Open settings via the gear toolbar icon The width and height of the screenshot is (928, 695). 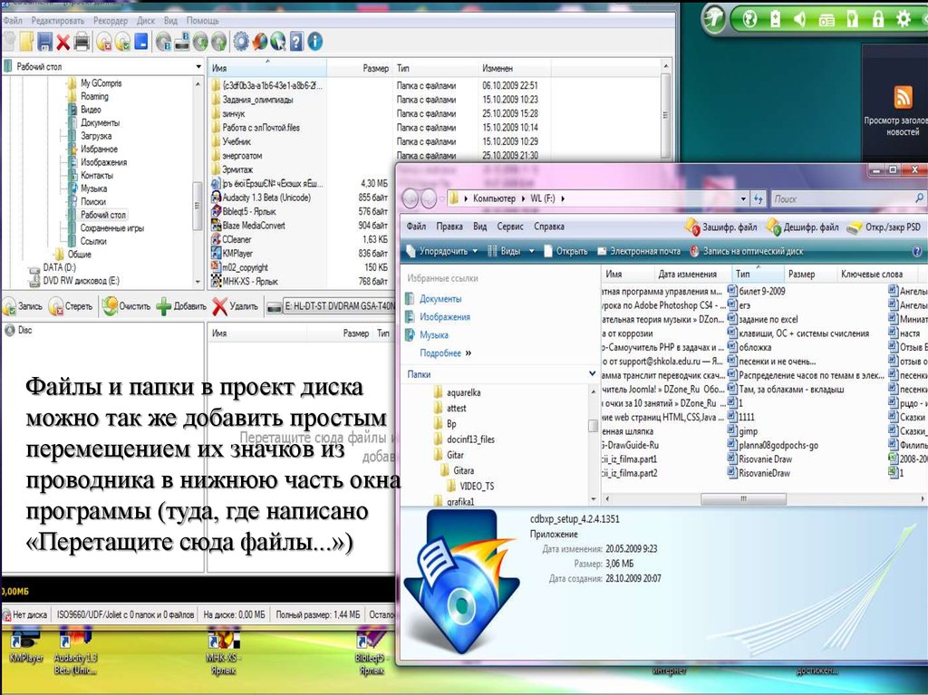pyautogui.click(x=242, y=42)
